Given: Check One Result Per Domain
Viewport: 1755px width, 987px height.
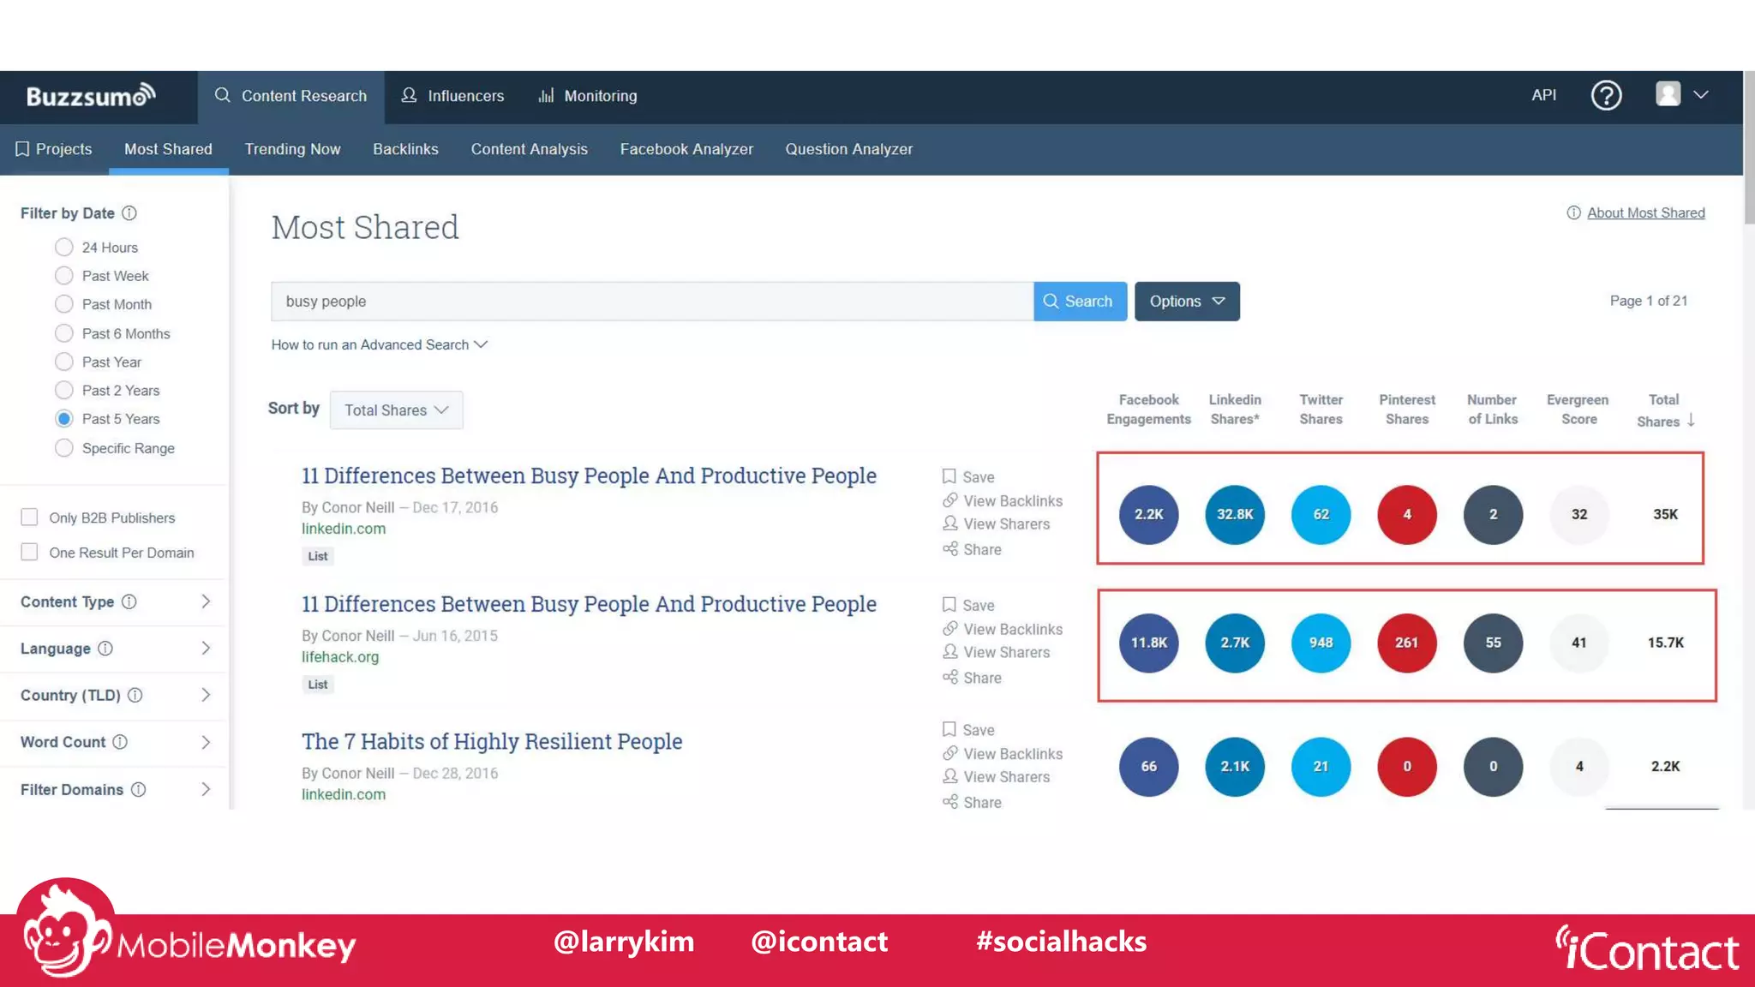Looking at the screenshot, I should pyautogui.click(x=30, y=553).
